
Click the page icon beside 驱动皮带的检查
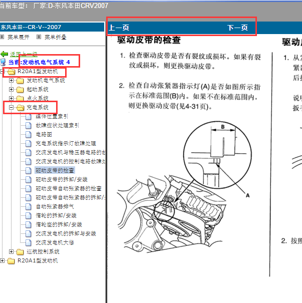(x=29, y=171)
